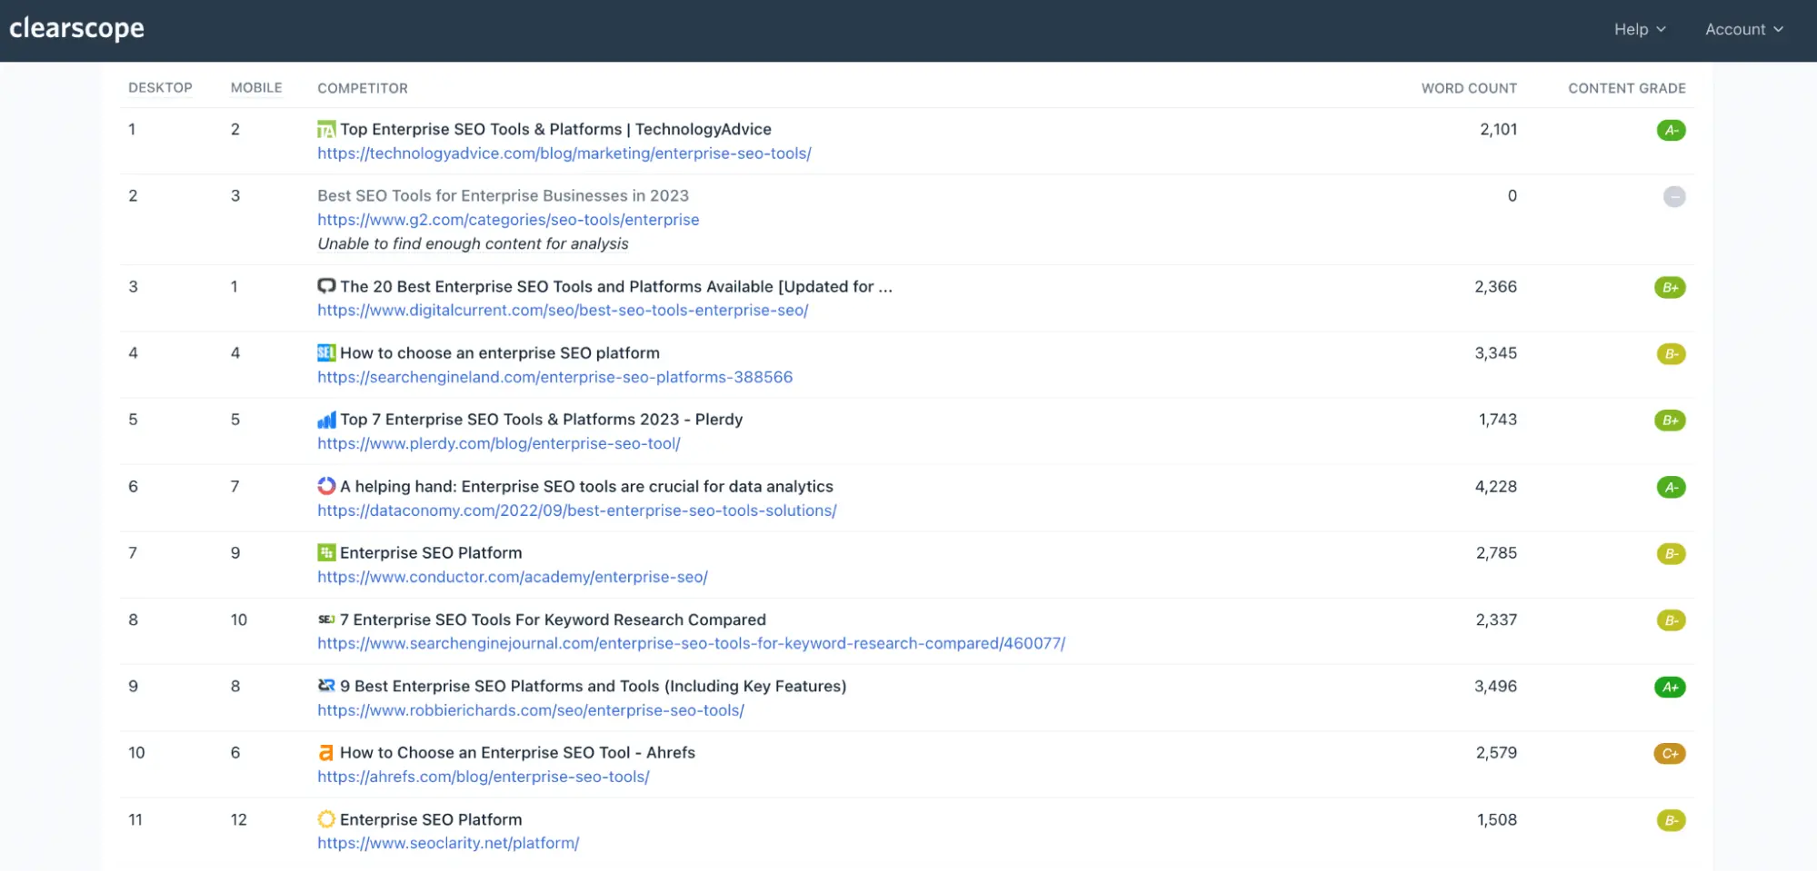Click the A- grade badge for TechnologyAdvice
The width and height of the screenshot is (1817, 872).
pyautogui.click(x=1671, y=130)
